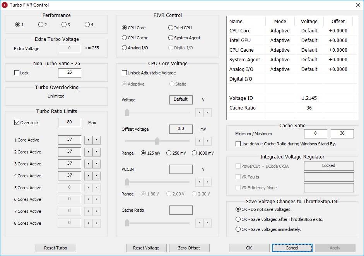364x256 pixels.
Task: Click the left arrow for Offset Voltage slider
Action: (x=200, y=141)
